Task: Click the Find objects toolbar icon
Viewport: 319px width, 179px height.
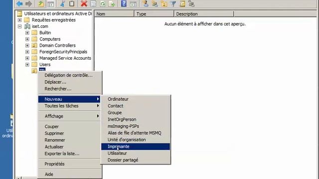Action: click(x=182, y=3)
